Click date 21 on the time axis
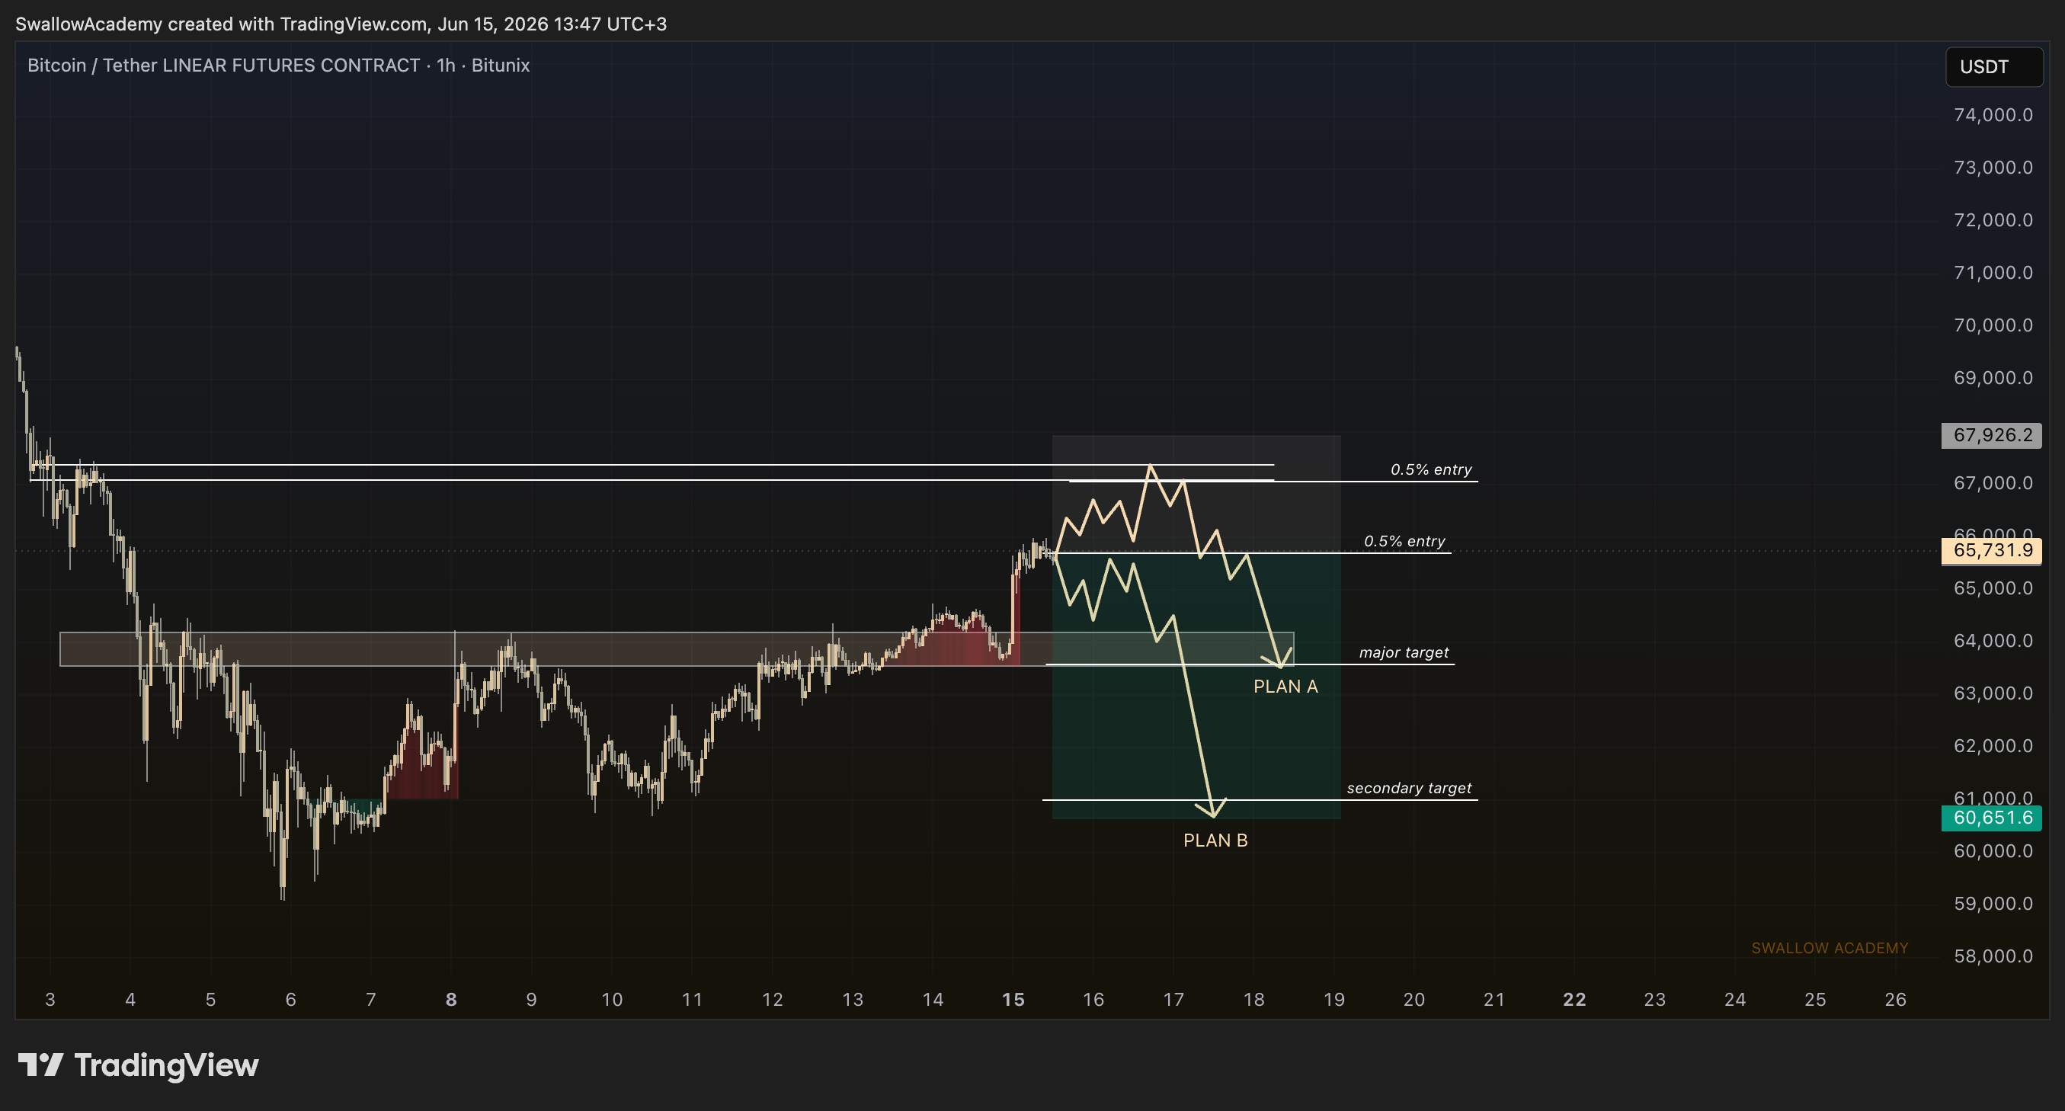The width and height of the screenshot is (2065, 1111). click(1494, 1000)
